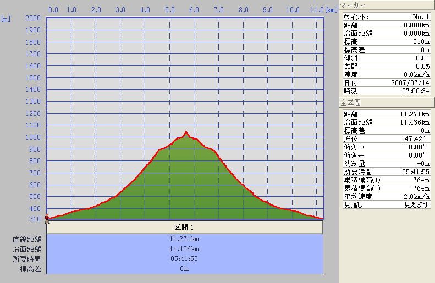Click the hiker marker icon at chart start

[x=47, y=219]
